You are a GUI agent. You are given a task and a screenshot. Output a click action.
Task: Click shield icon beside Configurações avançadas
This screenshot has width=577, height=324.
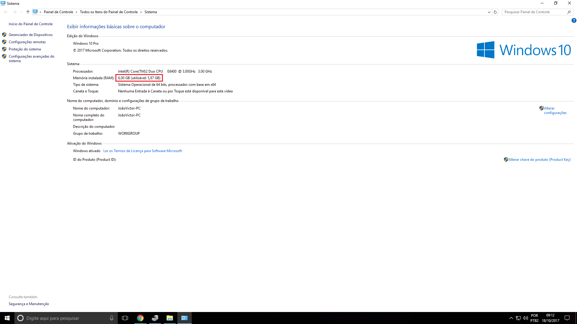click(4, 56)
